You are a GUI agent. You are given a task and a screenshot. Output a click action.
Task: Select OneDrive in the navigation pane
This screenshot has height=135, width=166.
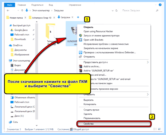tap(16, 45)
